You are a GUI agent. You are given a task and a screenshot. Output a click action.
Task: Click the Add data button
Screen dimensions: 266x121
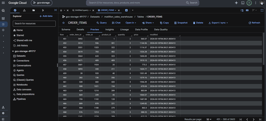click(x=46, y=16)
